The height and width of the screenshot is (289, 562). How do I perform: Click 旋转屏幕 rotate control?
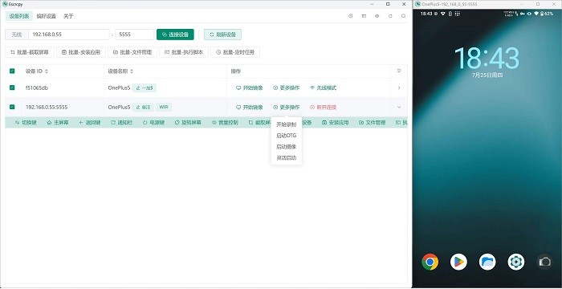(x=188, y=123)
